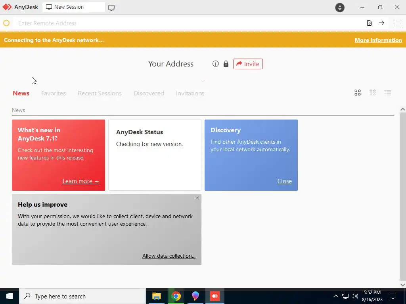Click Close on Discovery card

pyautogui.click(x=285, y=181)
